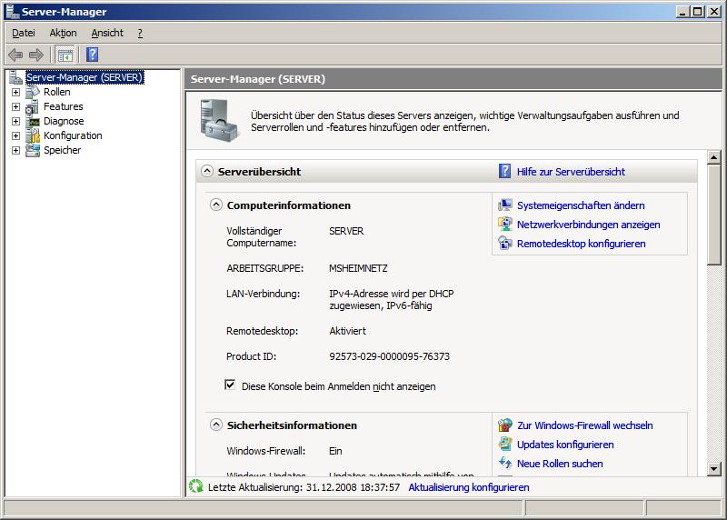The height and width of the screenshot is (520, 727).
Task: Click the Neue Rollen suchen icon
Action: (x=505, y=463)
